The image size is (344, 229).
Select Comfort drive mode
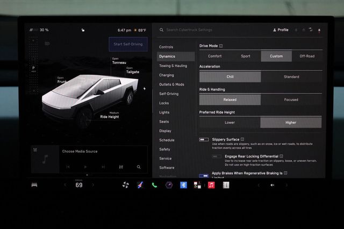click(x=215, y=56)
